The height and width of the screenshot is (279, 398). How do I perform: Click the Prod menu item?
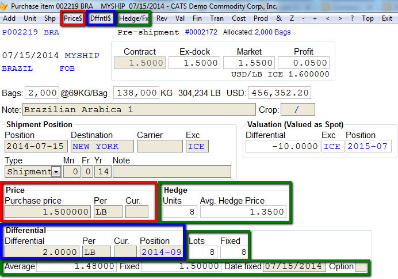click(261, 18)
